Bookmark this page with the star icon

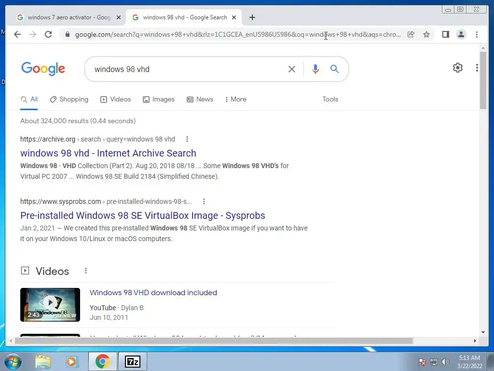point(426,34)
